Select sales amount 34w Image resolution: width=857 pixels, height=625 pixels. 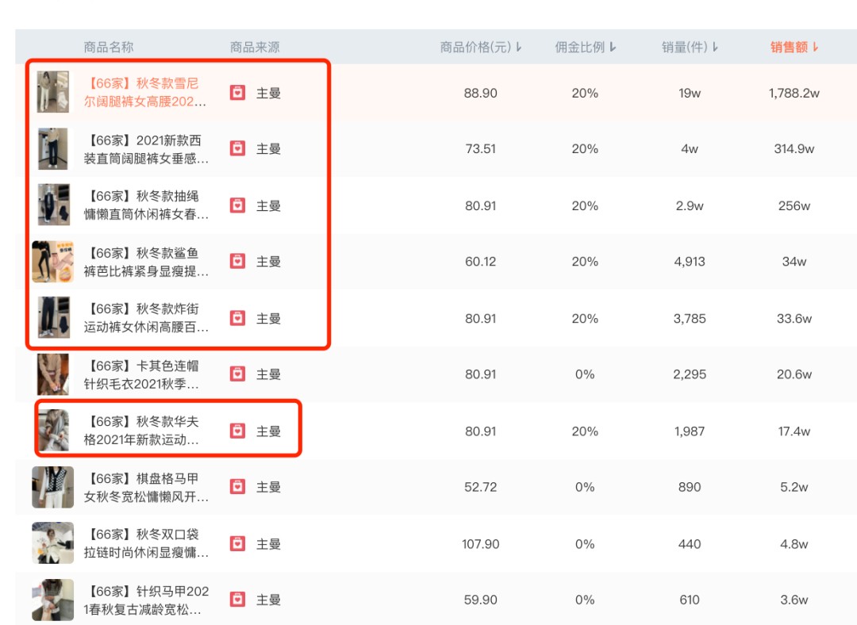point(794,262)
